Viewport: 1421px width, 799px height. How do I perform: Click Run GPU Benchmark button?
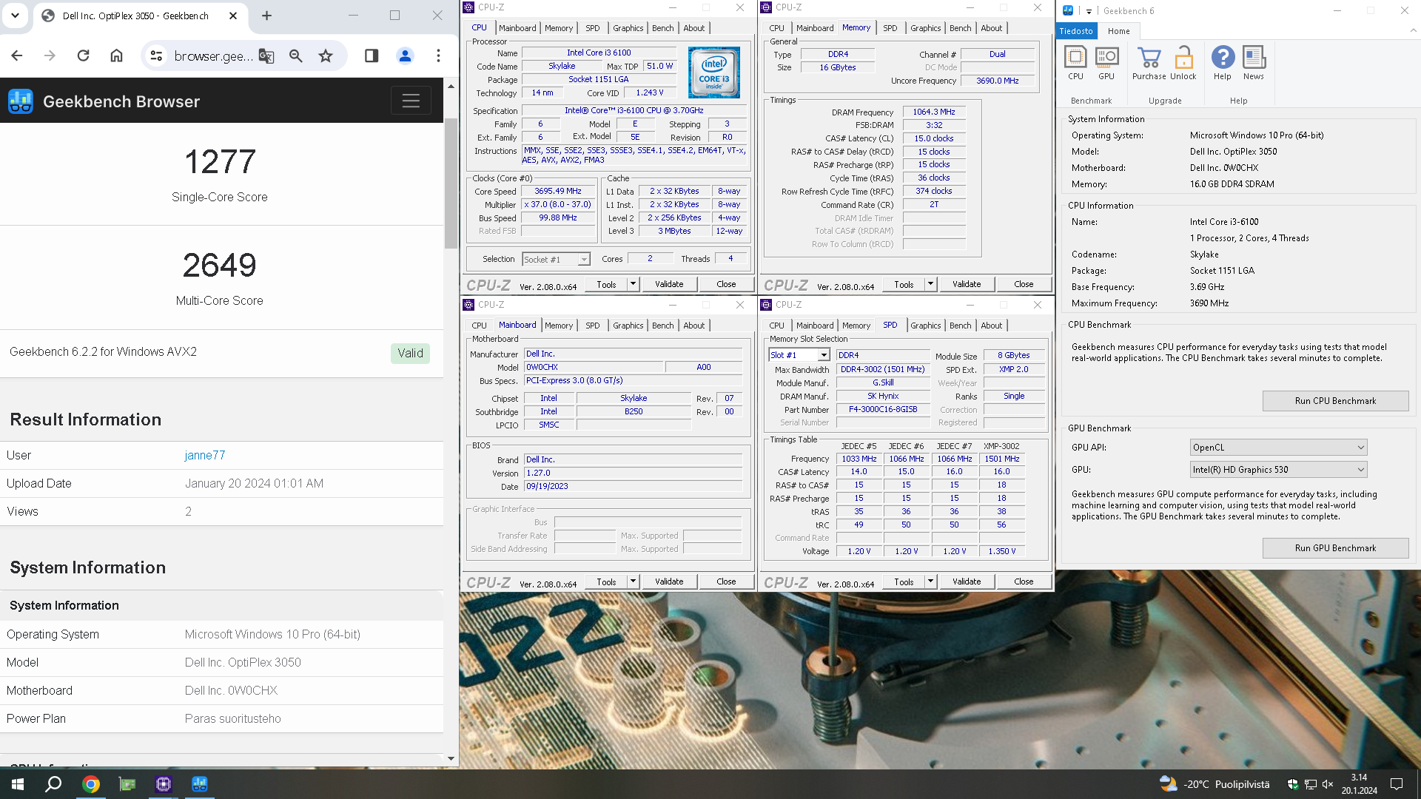pyautogui.click(x=1335, y=548)
